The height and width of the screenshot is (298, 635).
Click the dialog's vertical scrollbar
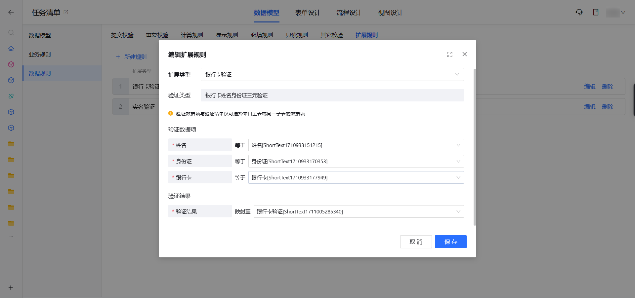(x=475, y=147)
